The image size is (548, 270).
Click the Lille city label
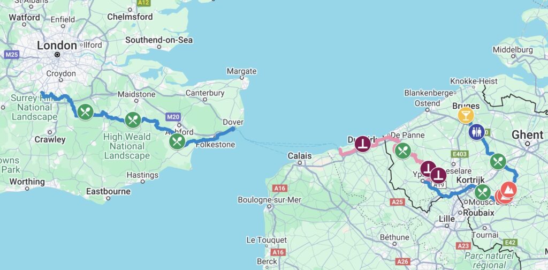click(447, 219)
